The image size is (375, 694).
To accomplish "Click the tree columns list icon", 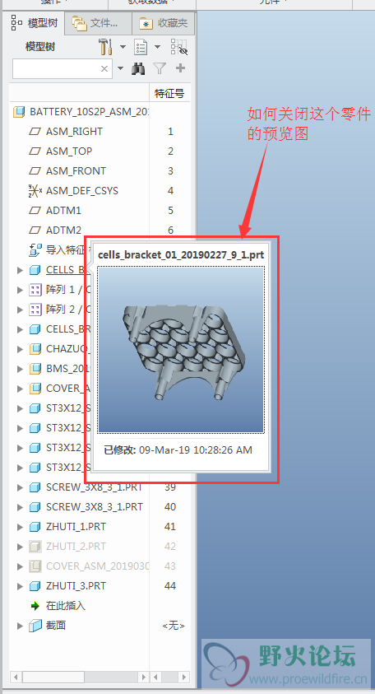I will (141, 46).
